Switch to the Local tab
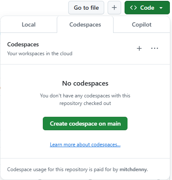This screenshot has width=172, height=180. 28,24
